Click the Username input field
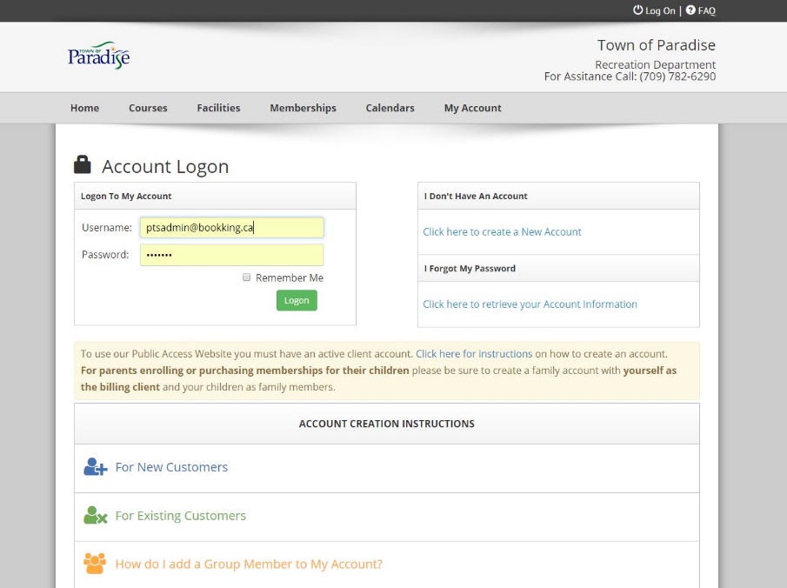Image resolution: width=787 pixels, height=588 pixels. pyautogui.click(x=231, y=228)
